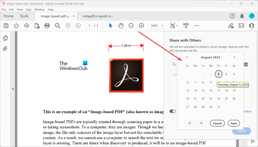Click the page number input field
The width and height of the screenshot is (258, 147).
click(89, 26)
